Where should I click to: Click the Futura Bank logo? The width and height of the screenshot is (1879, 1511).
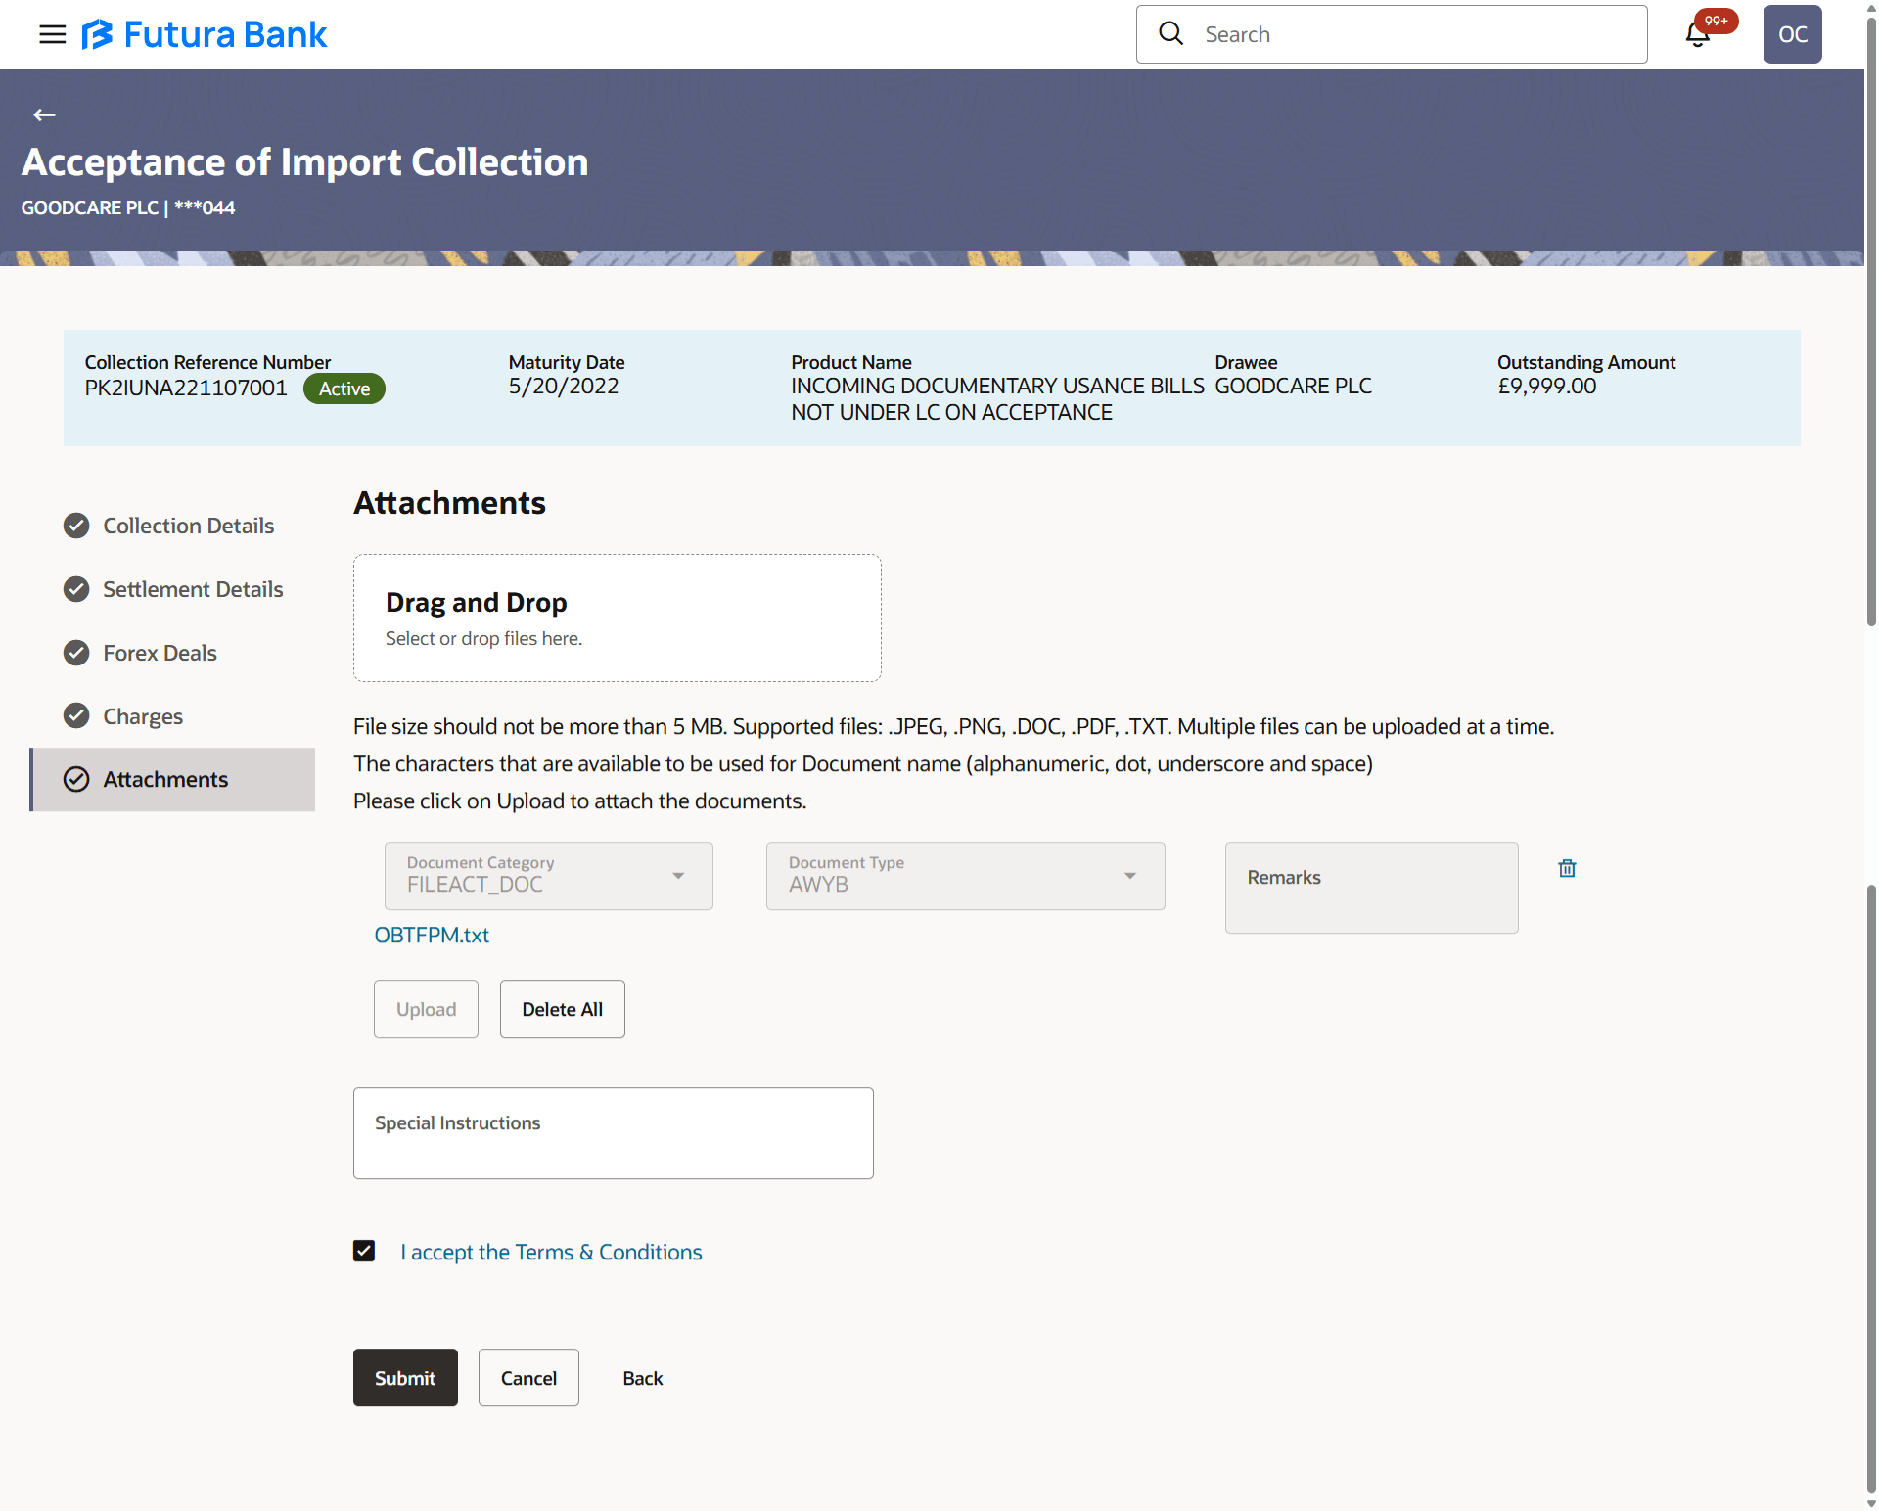(205, 35)
